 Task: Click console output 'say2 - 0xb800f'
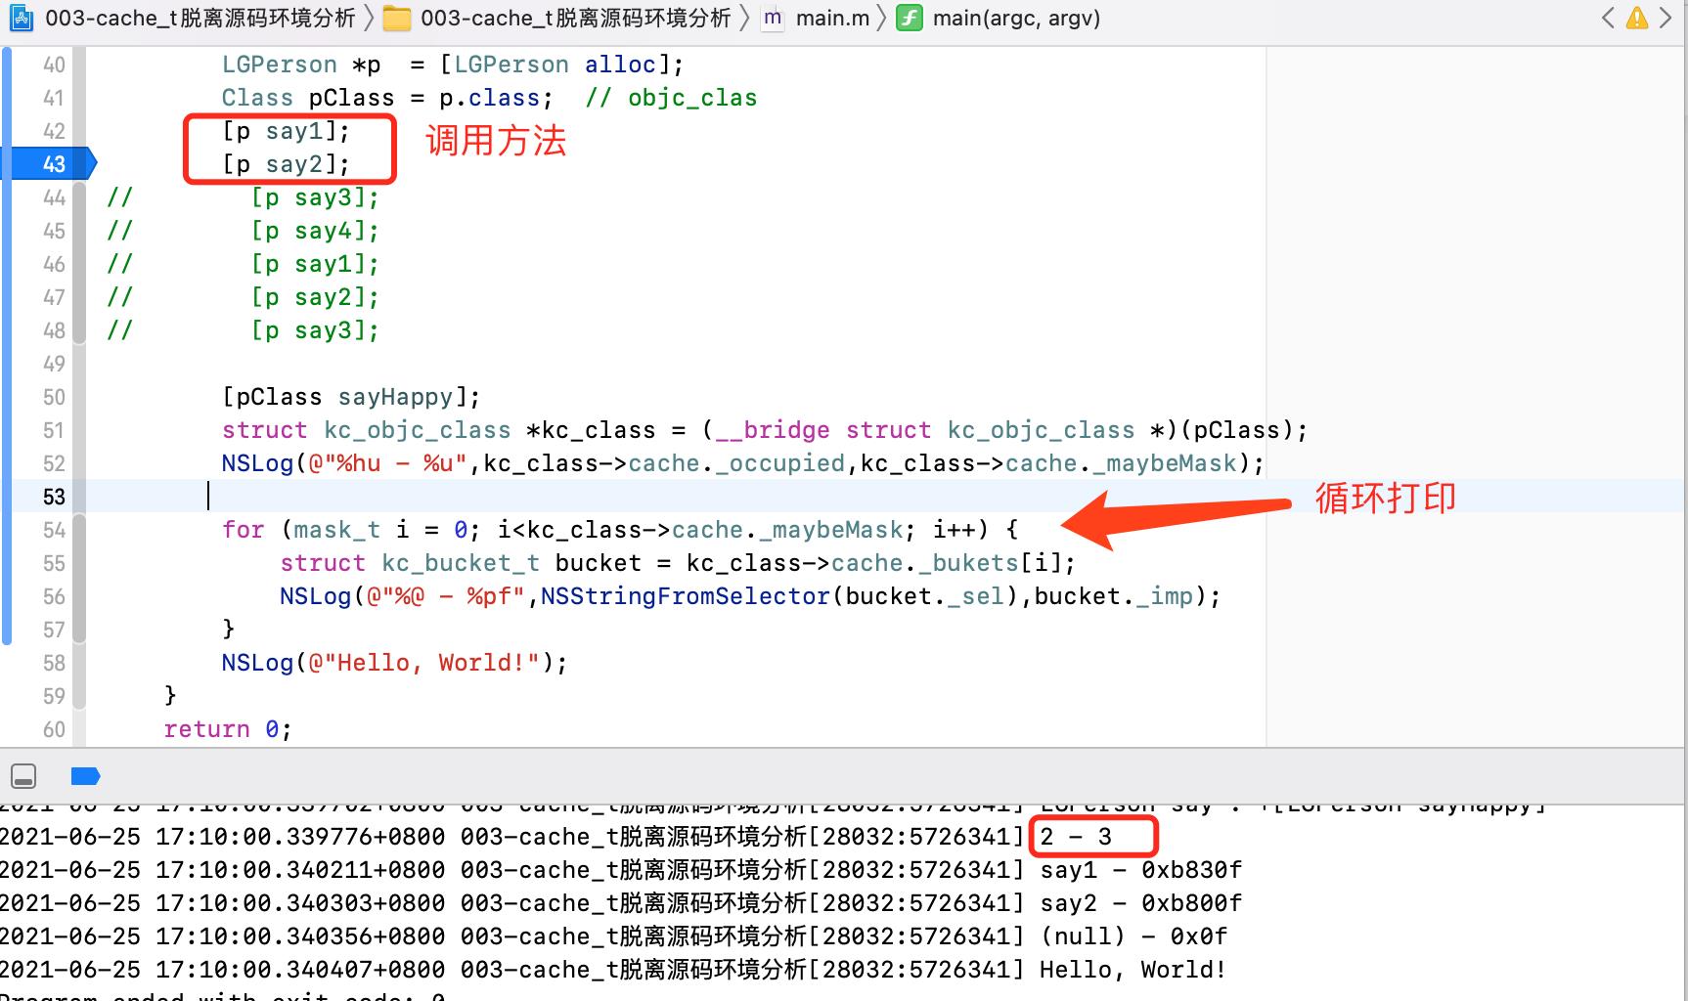(x=1141, y=903)
